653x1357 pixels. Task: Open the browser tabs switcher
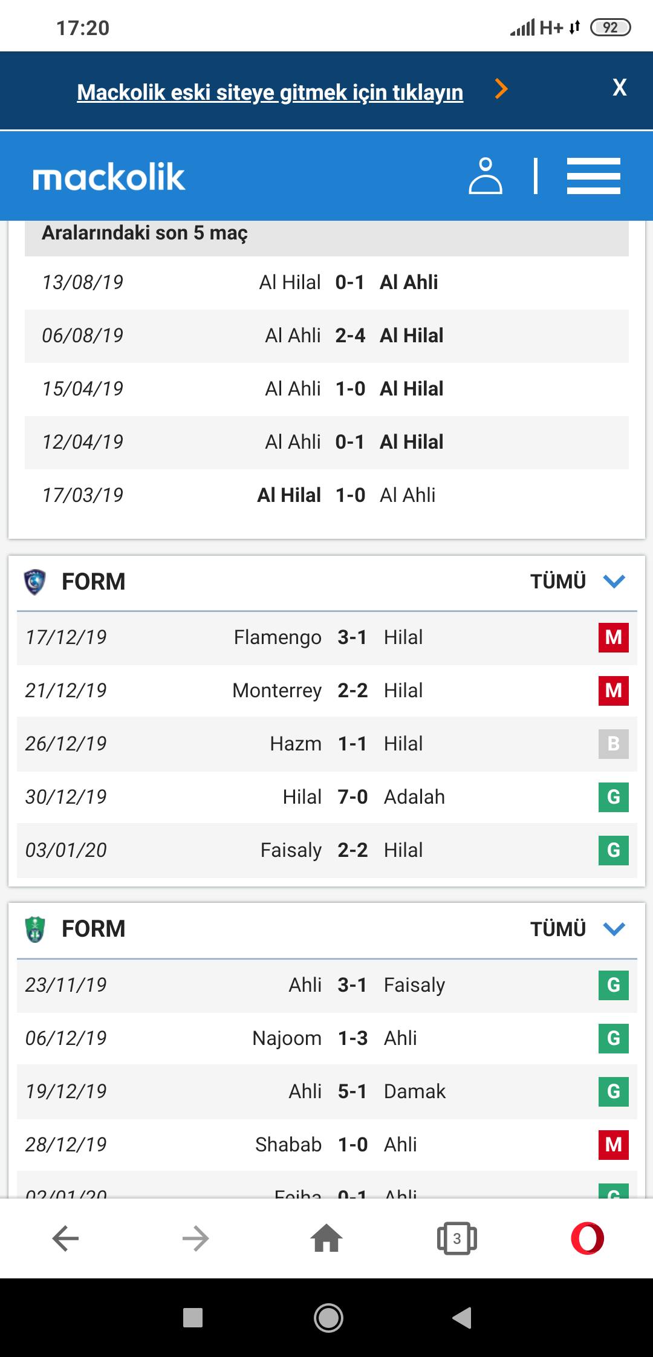457,1238
